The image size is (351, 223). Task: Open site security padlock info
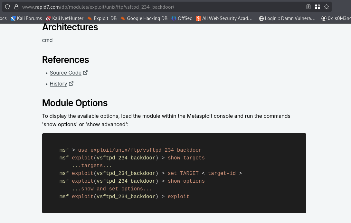16,7
